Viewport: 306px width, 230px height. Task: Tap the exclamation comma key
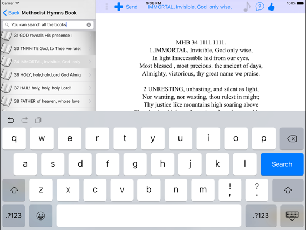point(230,190)
